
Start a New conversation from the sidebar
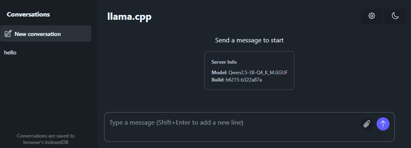tap(46, 33)
